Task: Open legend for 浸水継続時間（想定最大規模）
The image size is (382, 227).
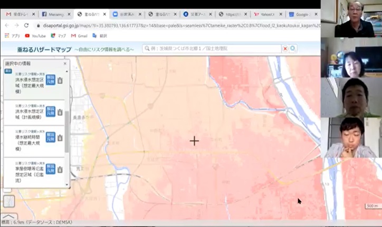Action: (51, 137)
